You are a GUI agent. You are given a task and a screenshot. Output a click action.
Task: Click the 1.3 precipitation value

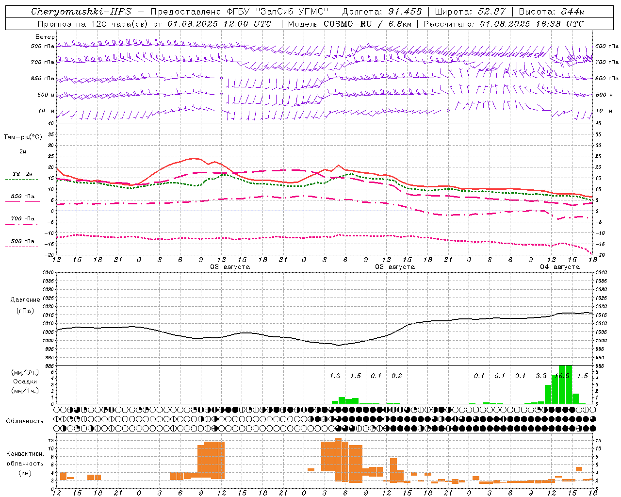pos(335,376)
